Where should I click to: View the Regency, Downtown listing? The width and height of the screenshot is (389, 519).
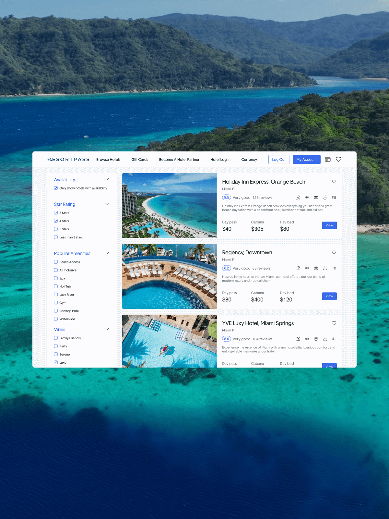[329, 296]
